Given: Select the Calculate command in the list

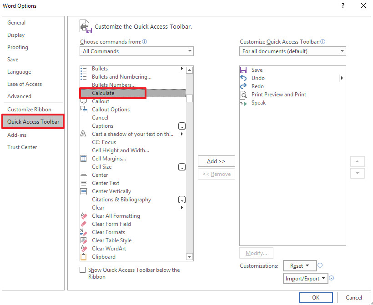Looking at the screenshot, I should (133, 93).
